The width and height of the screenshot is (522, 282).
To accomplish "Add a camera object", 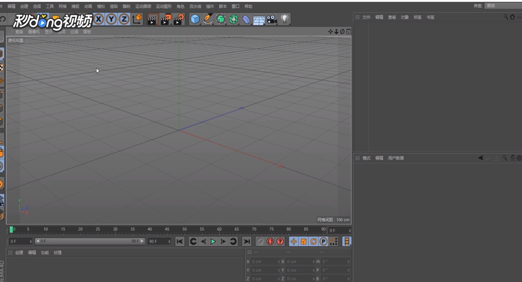I will point(272,20).
